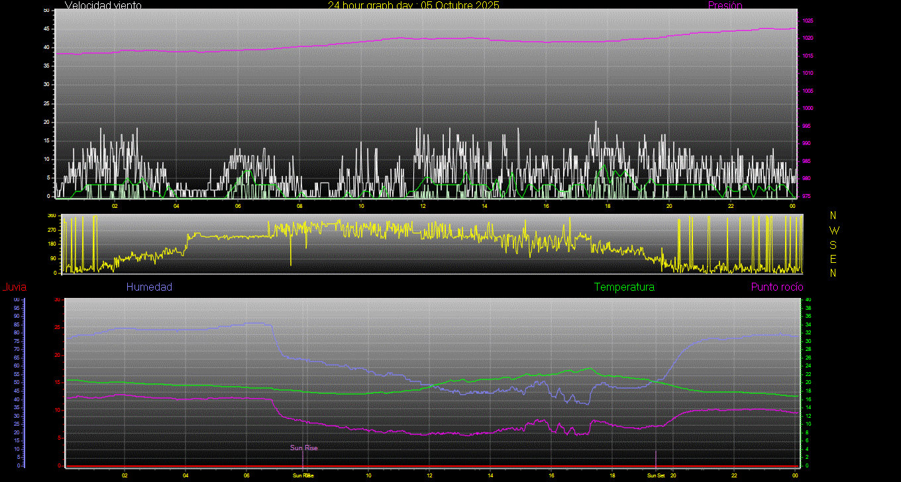Click the Sun Set marker on the bottom axis
Image resolution: width=901 pixels, height=482 pixels.
656,475
